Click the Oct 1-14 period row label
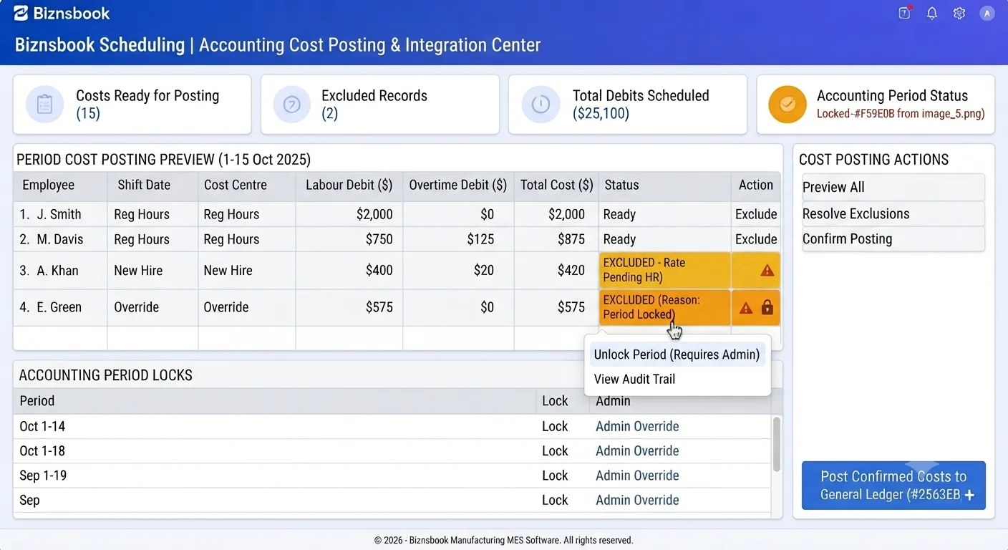 coord(42,426)
